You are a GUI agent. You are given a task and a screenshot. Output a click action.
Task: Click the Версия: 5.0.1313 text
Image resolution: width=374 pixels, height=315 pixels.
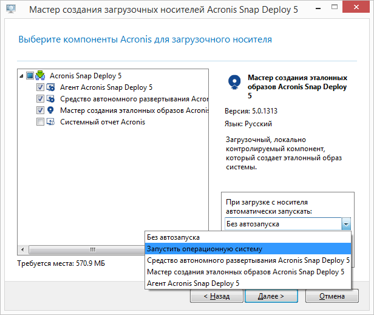point(251,111)
